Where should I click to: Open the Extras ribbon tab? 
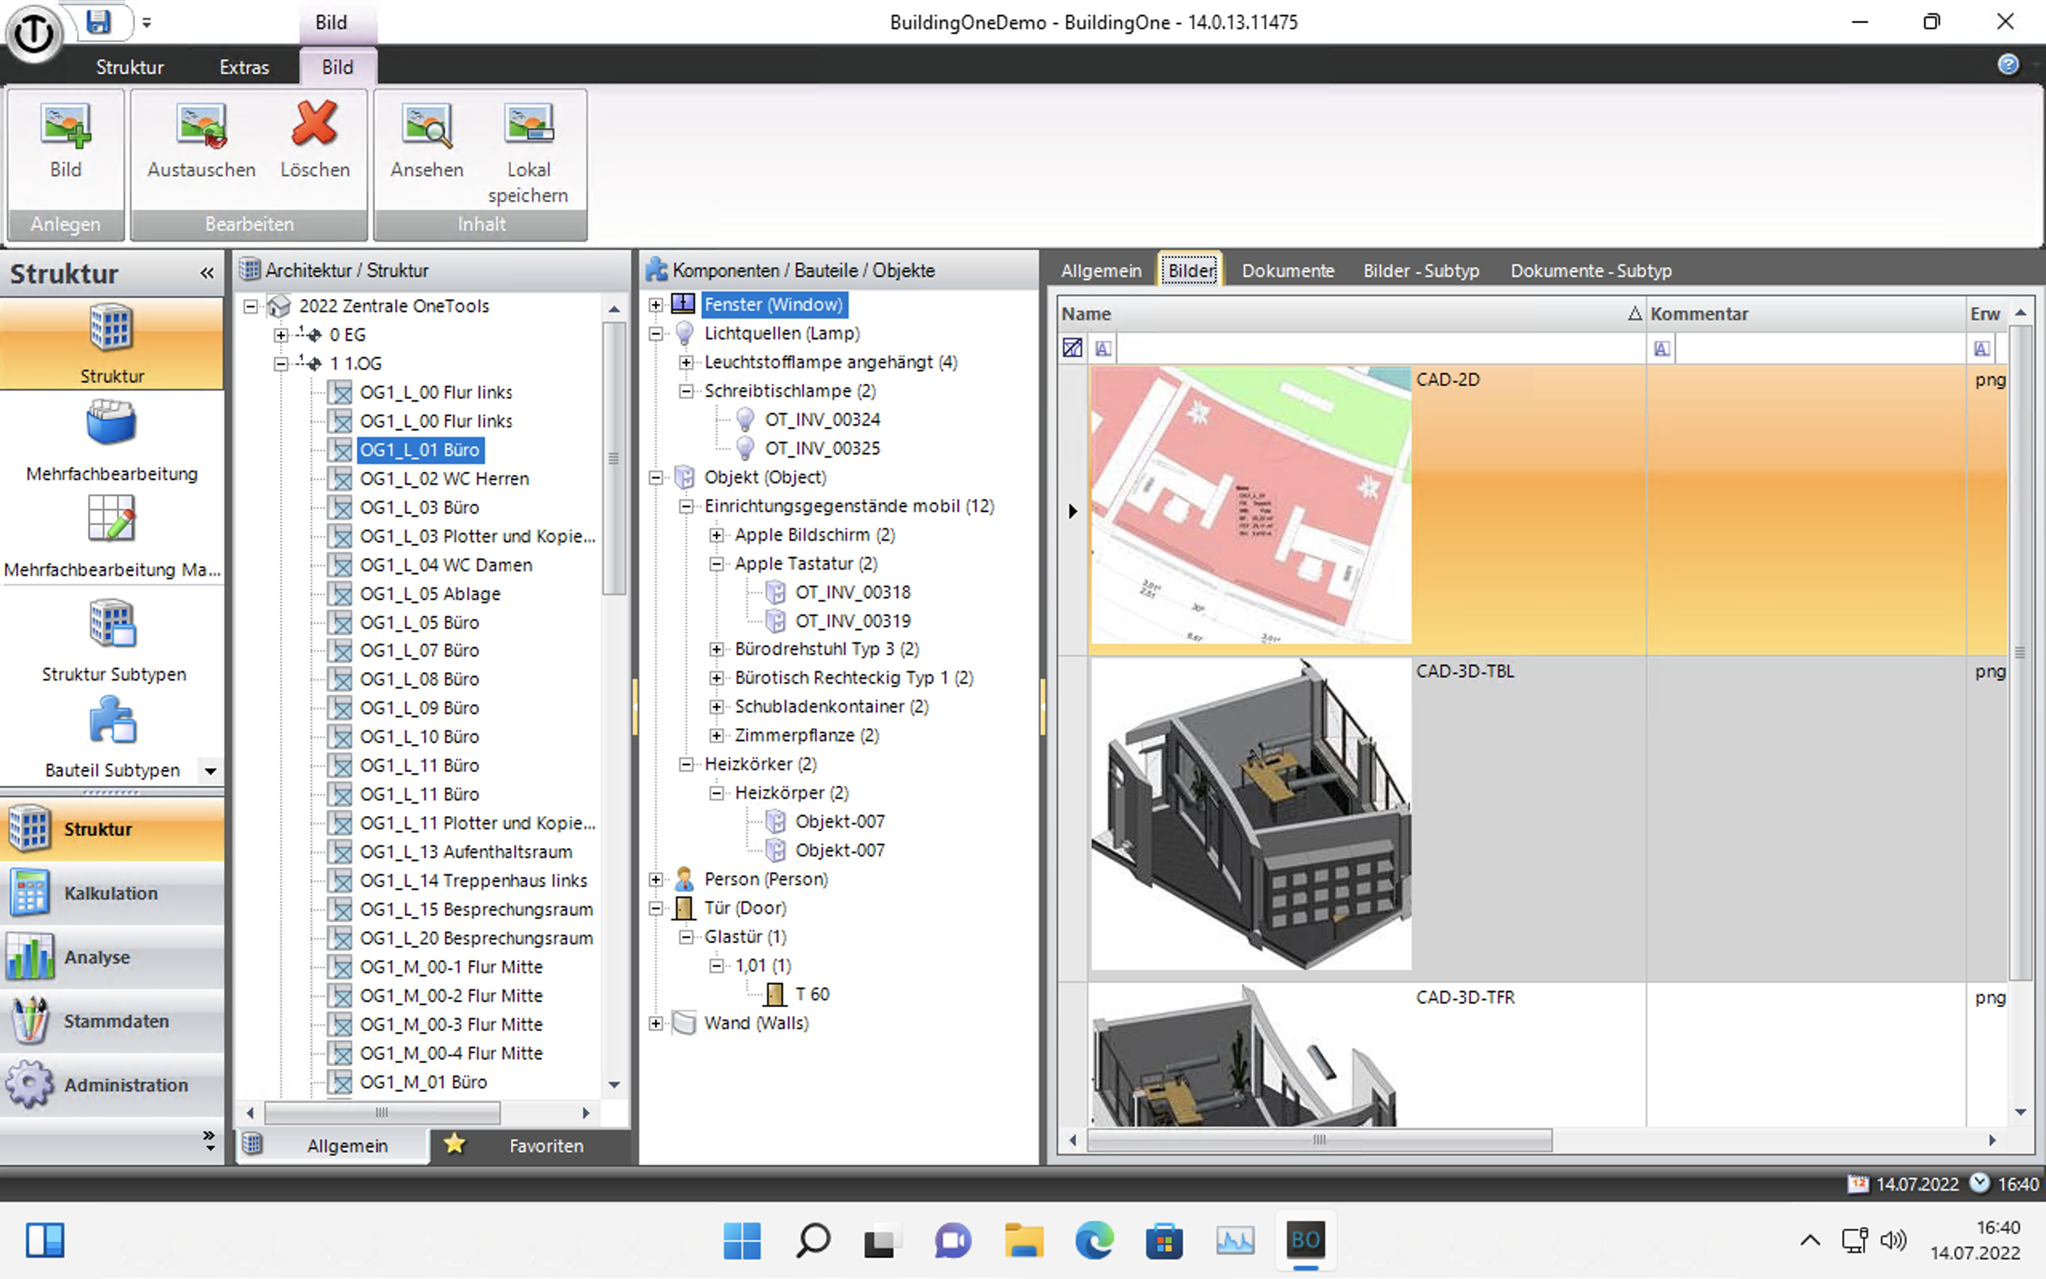(244, 67)
